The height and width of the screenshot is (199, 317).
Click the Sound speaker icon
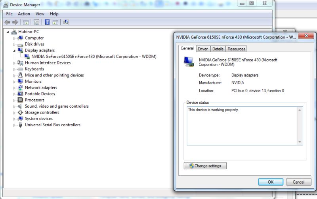(x=20, y=106)
